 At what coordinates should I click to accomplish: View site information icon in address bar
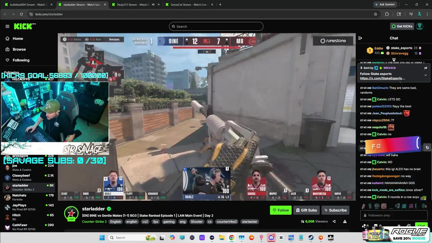pyautogui.click(x=31, y=14)
